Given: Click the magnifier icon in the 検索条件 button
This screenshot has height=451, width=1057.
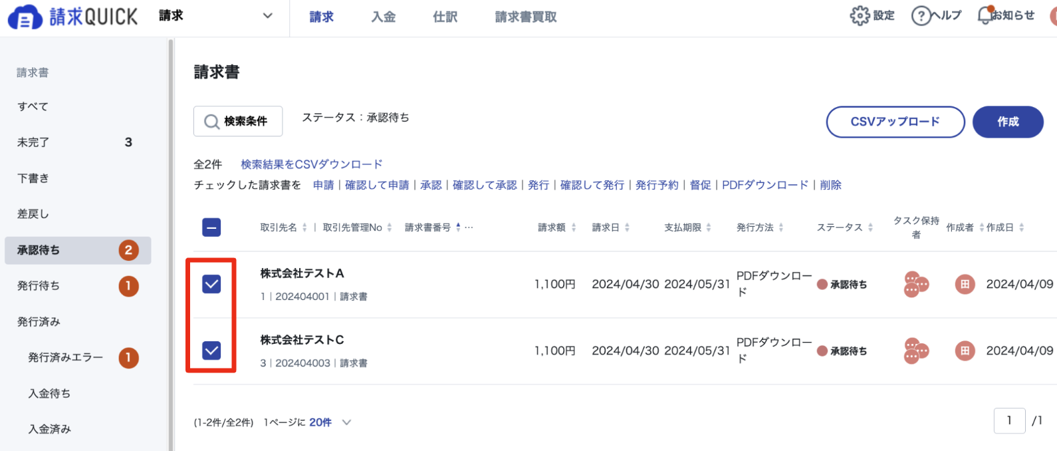Looking at the screenshot, I should click(211, 122).
